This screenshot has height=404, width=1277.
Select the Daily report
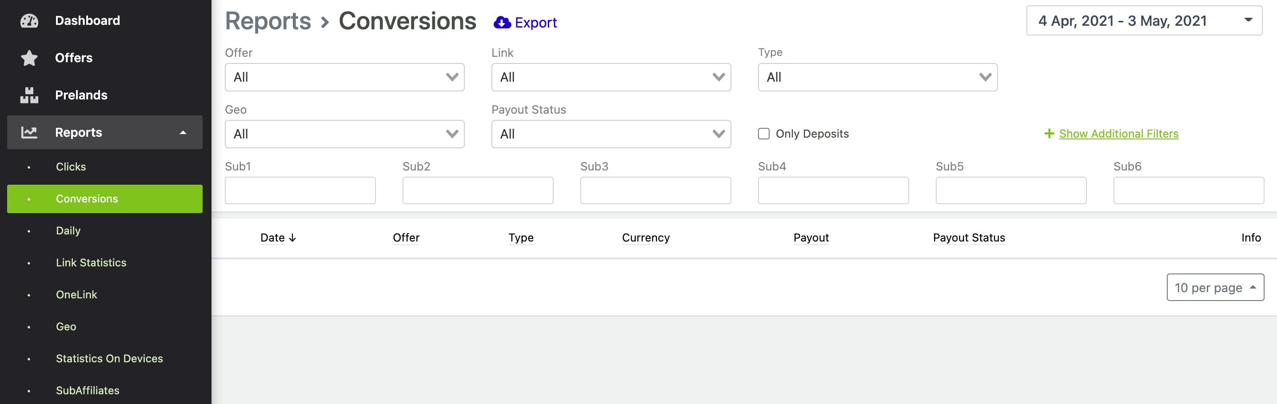(x=68, y=231)
